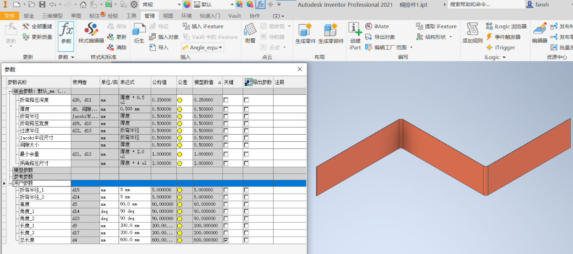Image resolution: width=573 pixels, height=254 pixels.
Task: Click 生成零部件 make components tool
Action: click(331, 34)
